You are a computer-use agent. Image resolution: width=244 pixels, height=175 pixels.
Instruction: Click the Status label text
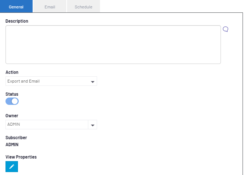(12, 94)
